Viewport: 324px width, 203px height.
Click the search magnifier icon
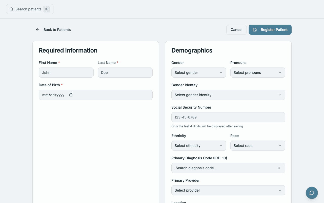[x=11, y=9]
